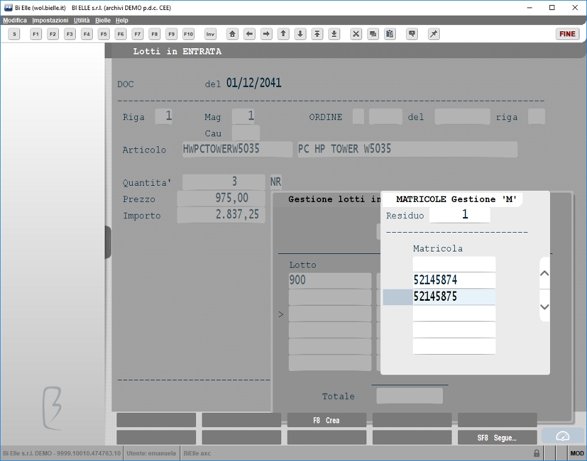Click the Residuo value field
Screen dimensions: 587x461
pyautogui.click(x=460, y=215)
